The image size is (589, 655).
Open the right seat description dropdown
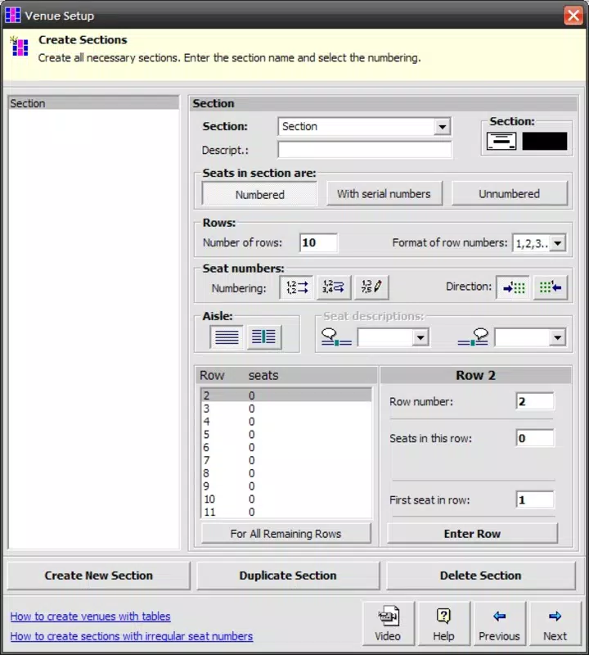tap(557, 337)
